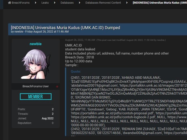This screenshot has width=187, height=140.
Task: Click the 'Aug 2022' joined date
Action: point(48,118)
